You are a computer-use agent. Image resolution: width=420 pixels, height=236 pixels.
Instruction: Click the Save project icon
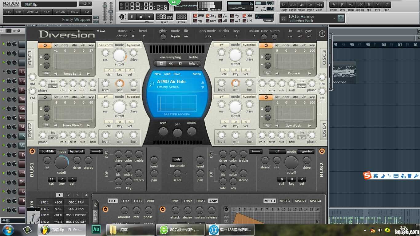(x=342, y=5)
